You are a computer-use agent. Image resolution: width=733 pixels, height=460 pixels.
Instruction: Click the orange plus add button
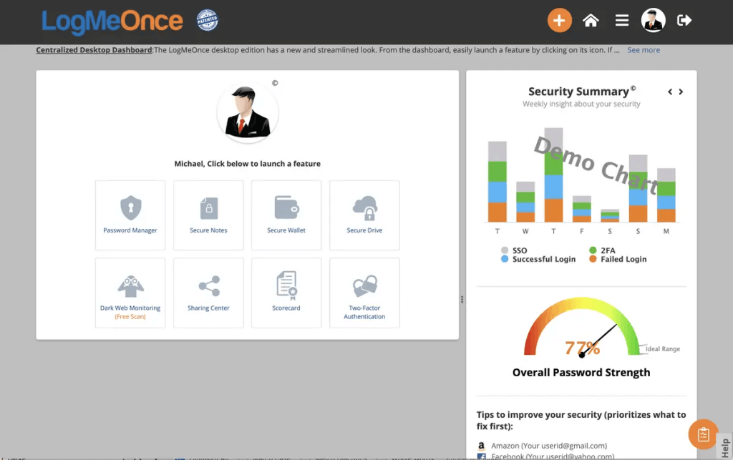point(560,20)
